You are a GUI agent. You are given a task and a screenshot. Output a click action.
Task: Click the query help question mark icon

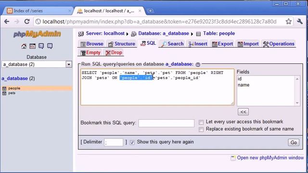point(198,64)
